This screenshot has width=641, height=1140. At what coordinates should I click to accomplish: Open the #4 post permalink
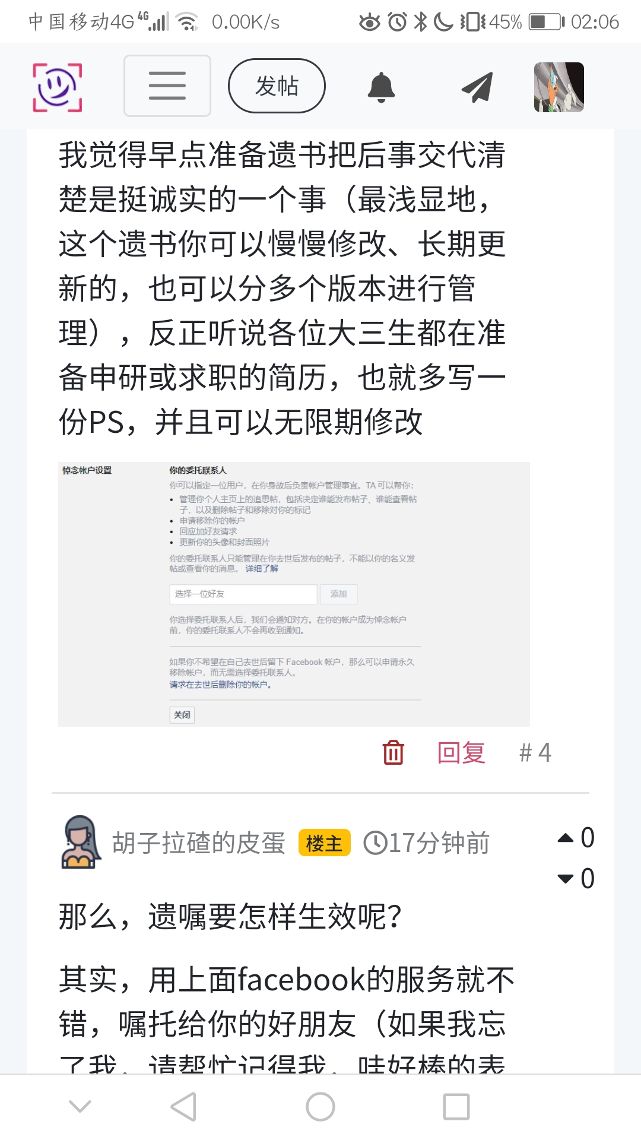[x=535, y=753]
